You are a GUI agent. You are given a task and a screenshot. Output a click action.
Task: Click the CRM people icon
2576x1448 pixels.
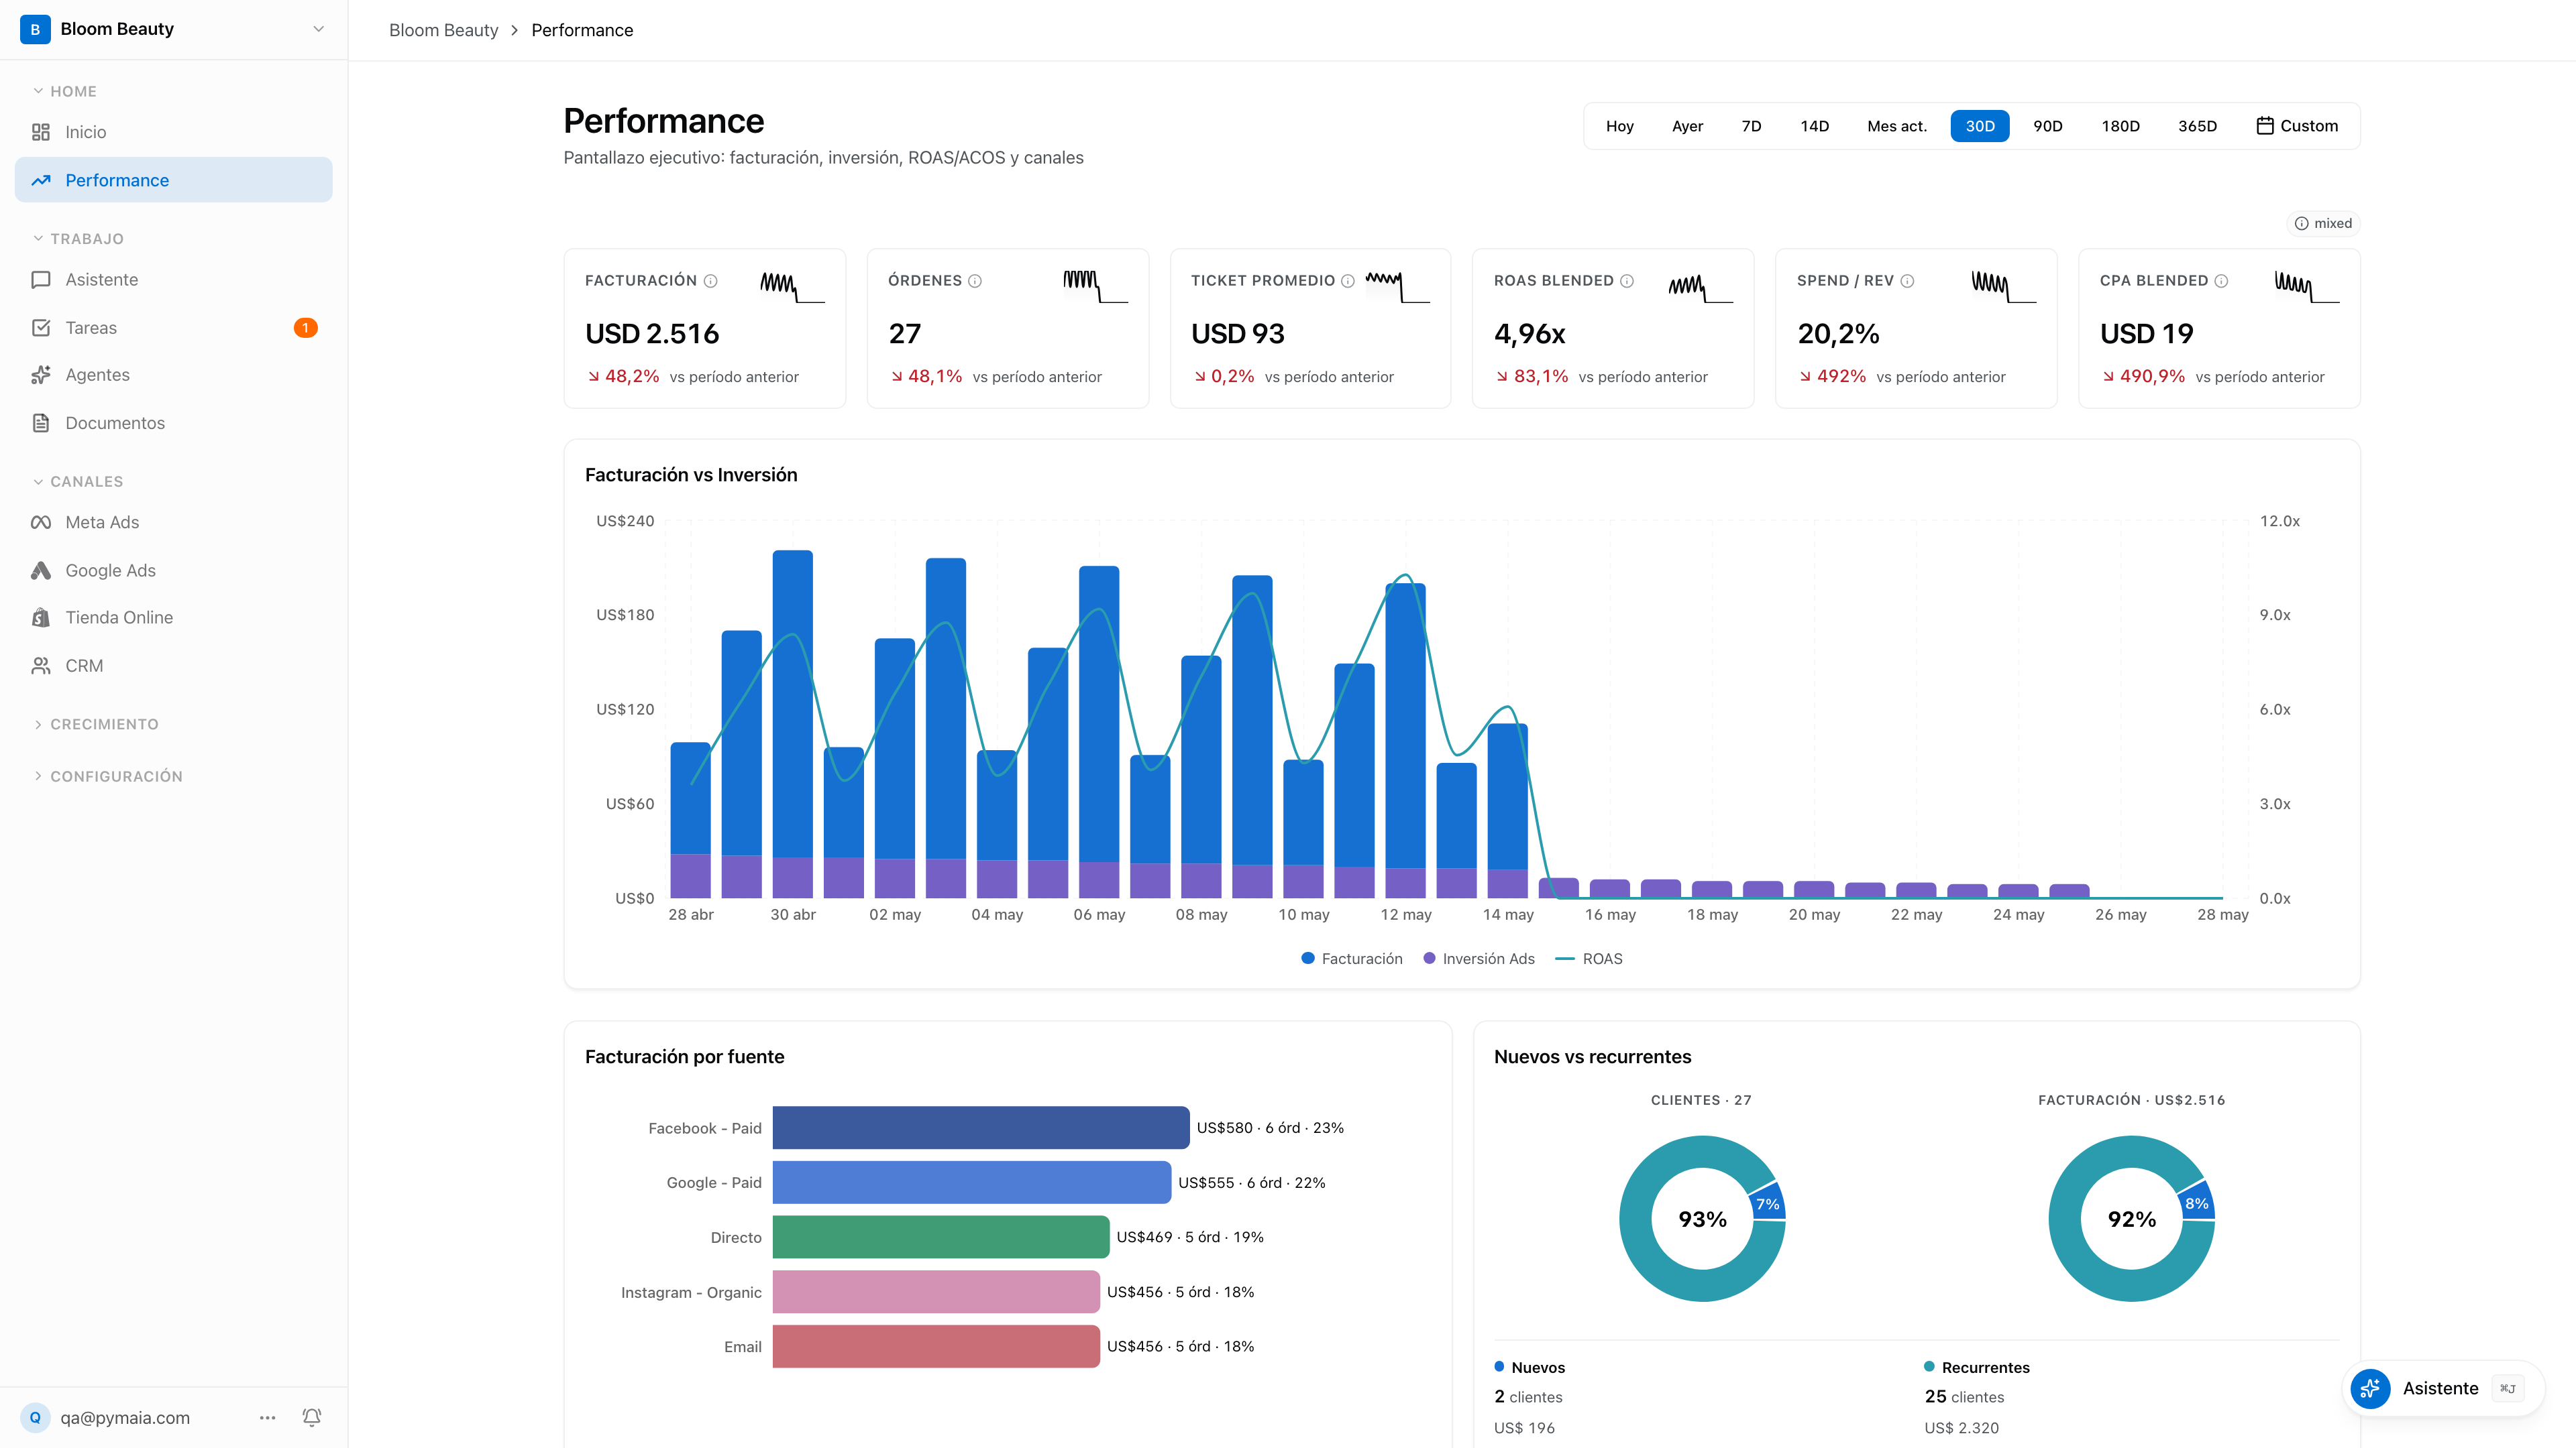pos(41,666)
